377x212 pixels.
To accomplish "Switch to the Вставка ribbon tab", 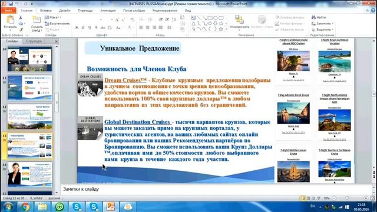I will coord(46,11).
